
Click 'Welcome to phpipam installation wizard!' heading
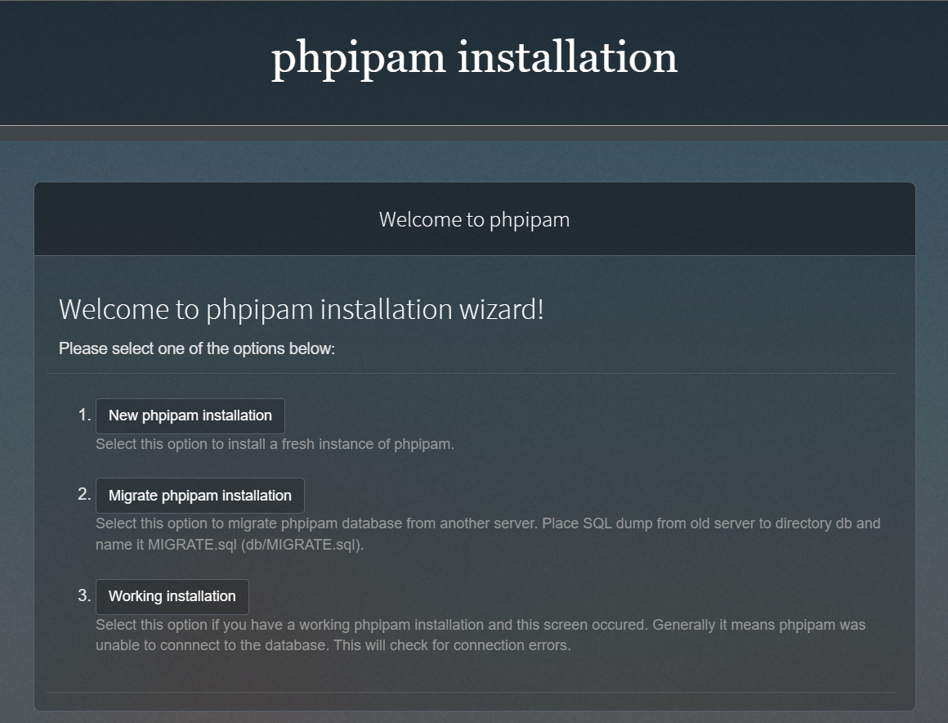pyautogui.click(x=301, y=309)
